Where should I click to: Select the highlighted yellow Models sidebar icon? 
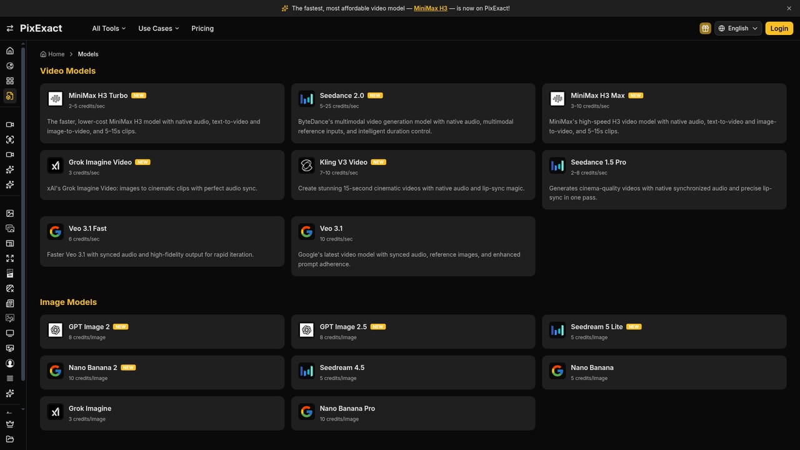(10, 96)
